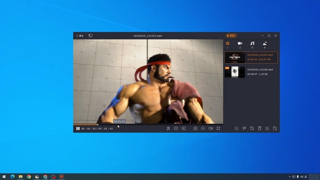Click the import file icon below the file list
Viewport: 320px width, 180px height.
(x=267, y=128)
